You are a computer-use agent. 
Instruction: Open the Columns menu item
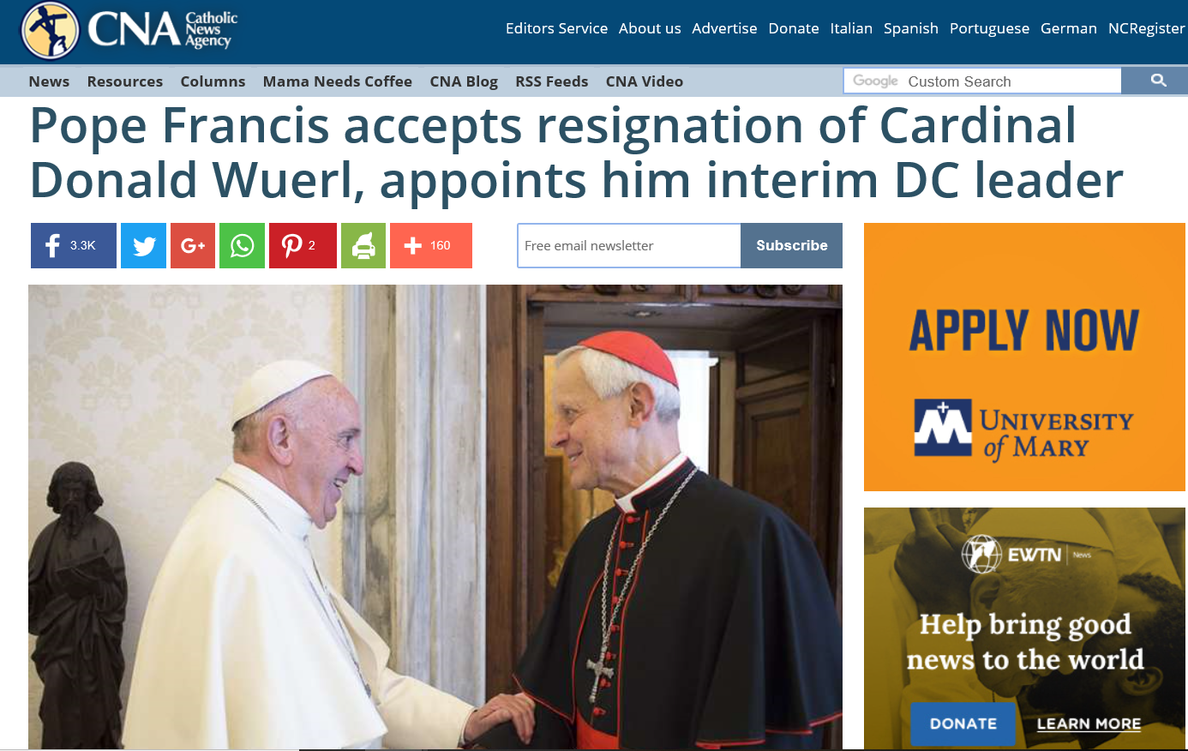coord(213,81)
